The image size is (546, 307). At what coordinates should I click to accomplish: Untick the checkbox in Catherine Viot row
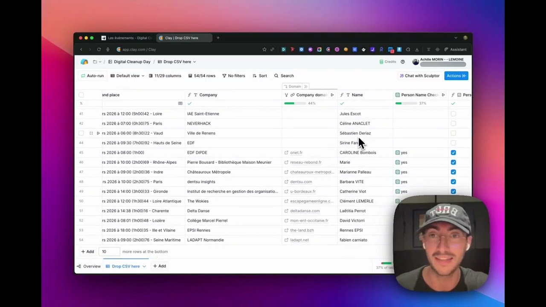[453, 191]
